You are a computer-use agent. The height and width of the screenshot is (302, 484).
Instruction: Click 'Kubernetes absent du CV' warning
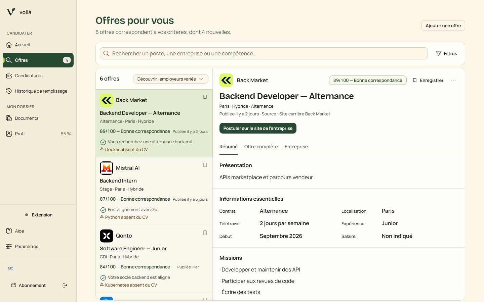click(x=131, y=285)
